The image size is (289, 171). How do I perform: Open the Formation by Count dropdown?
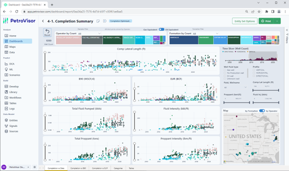(206, 33)
